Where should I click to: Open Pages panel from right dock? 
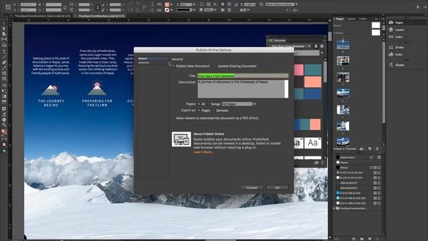point(397,23)
